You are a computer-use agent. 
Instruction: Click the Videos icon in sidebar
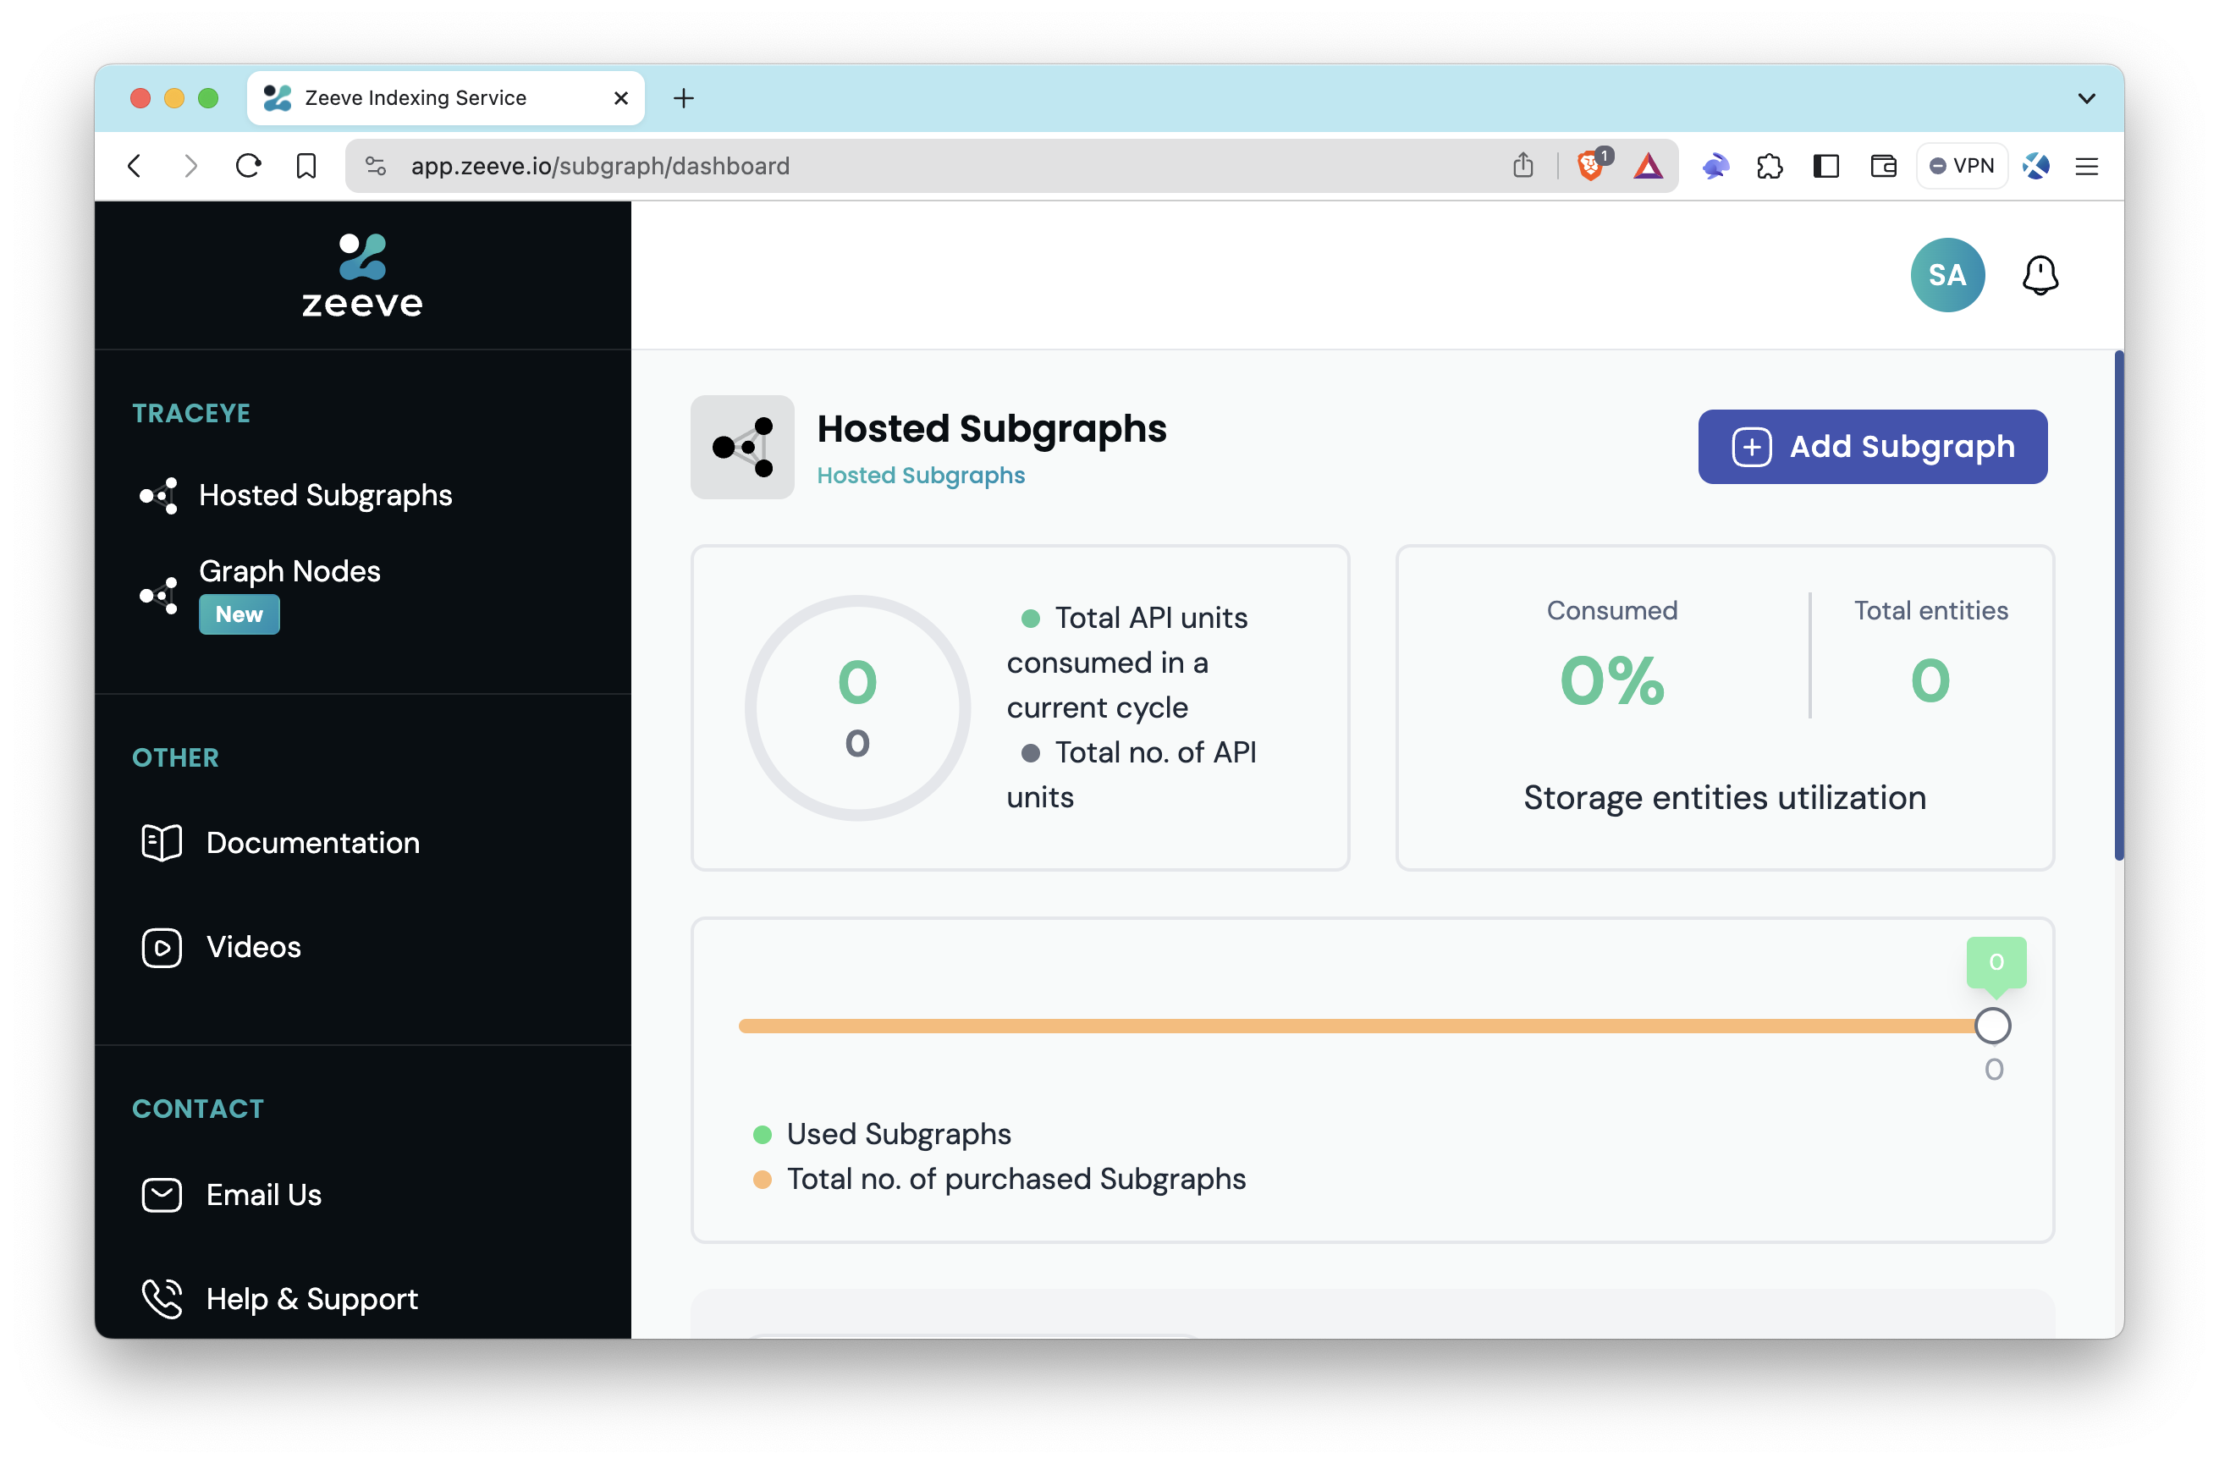(162, 948)
